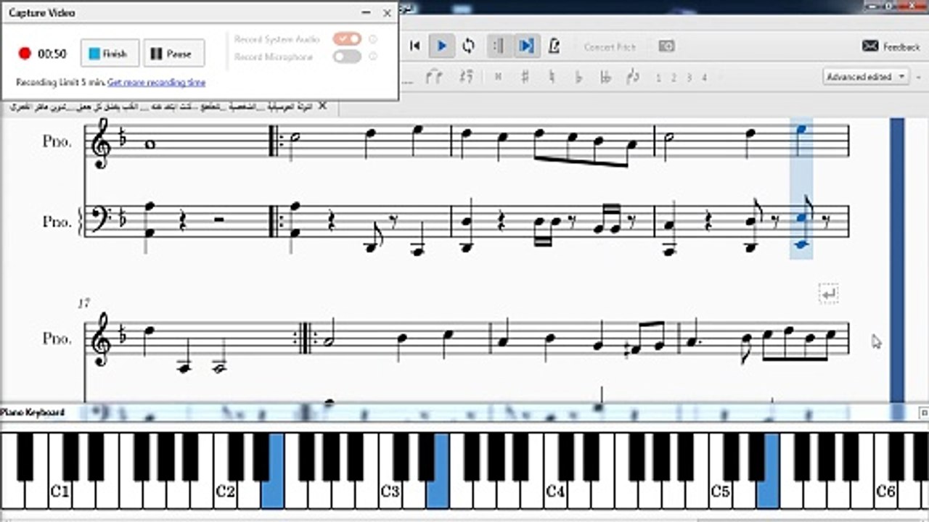Toggle Record Microphone switch
The image size is (929, 522).
(x=347, y=57)
